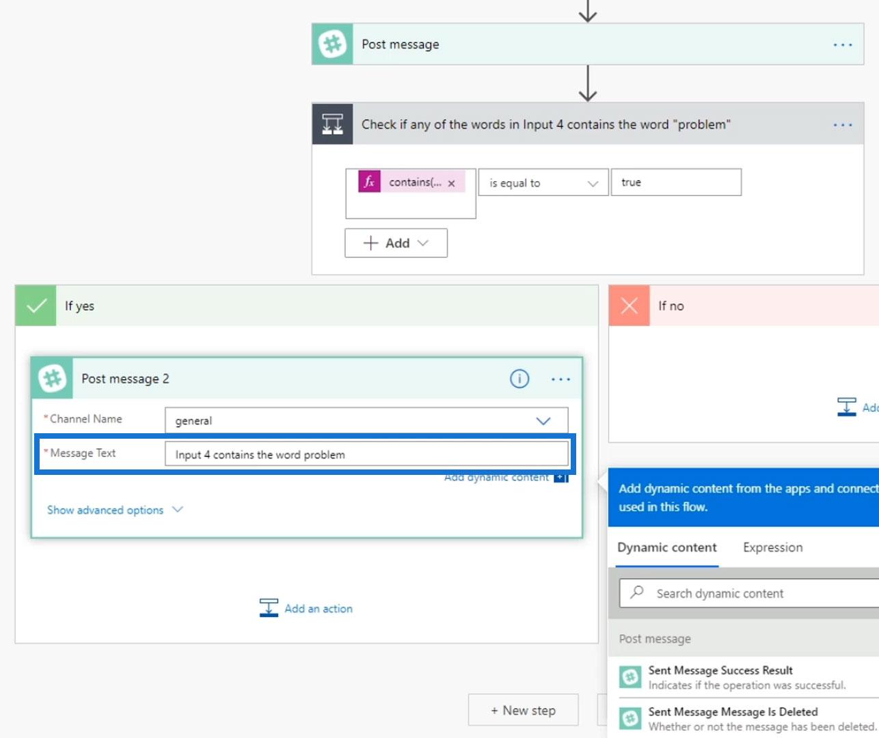
Task: Click the Add button in the condition
Action: click(x=396, y=243)
